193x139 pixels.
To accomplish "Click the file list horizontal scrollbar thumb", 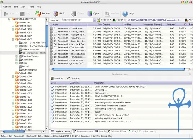I will (x=119, y=69).
